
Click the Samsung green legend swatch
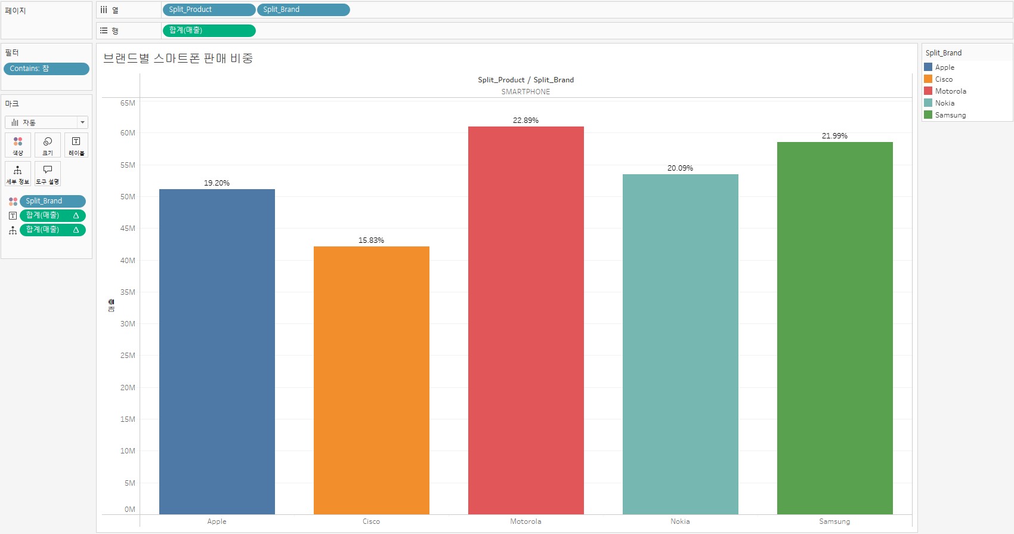tap(928, 115)
